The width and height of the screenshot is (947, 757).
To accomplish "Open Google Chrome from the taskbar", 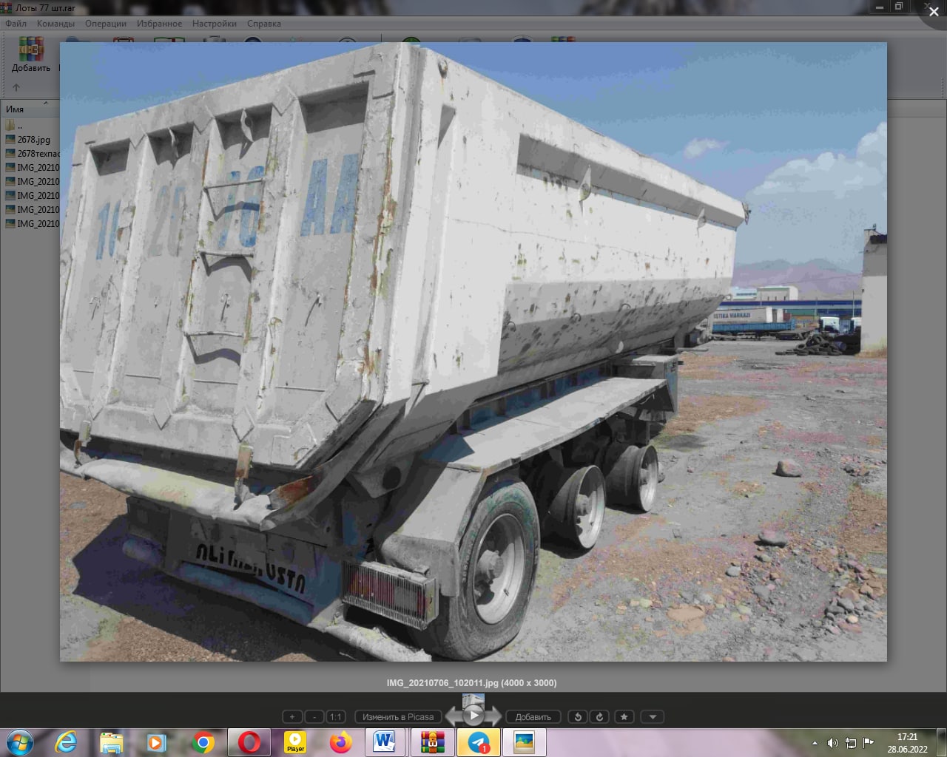I will pyautogui.click(x=203, y=742).
